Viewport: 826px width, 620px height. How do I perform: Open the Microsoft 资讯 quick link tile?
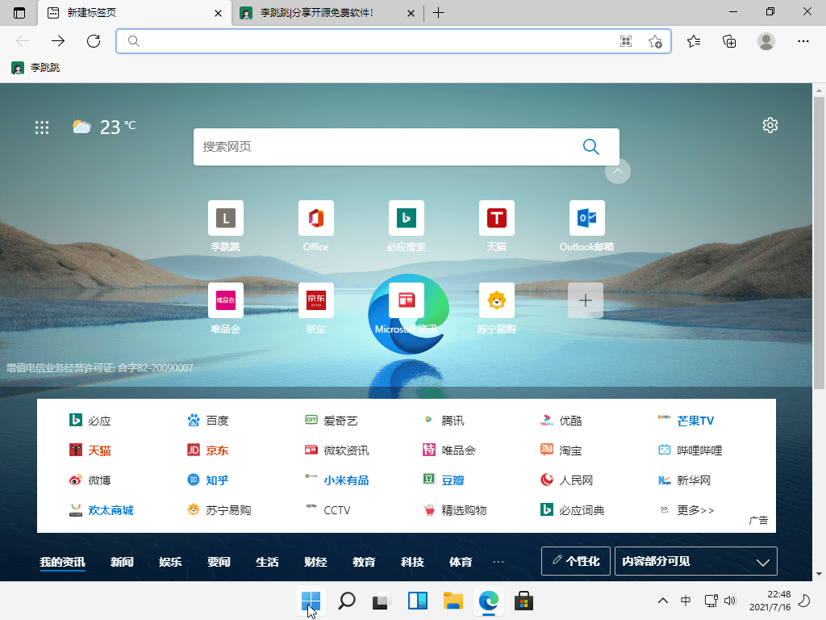point(407,309)
